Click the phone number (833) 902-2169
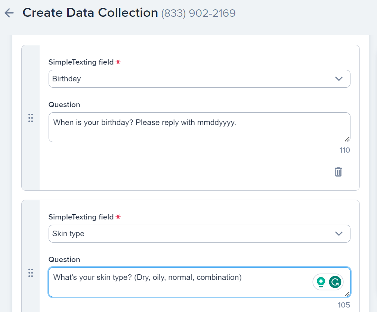The width and height of the screenshot is (377, 312). click(x=198, y=13)
